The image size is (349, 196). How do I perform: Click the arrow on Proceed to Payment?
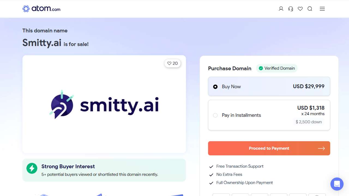click(321, 148)
